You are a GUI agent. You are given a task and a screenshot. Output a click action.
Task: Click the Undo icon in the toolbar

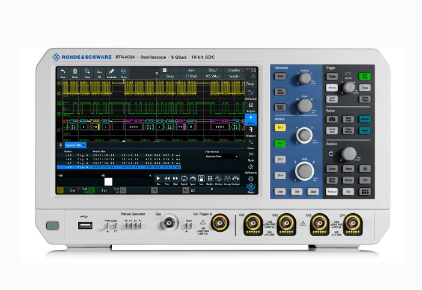tap(63, 73)
